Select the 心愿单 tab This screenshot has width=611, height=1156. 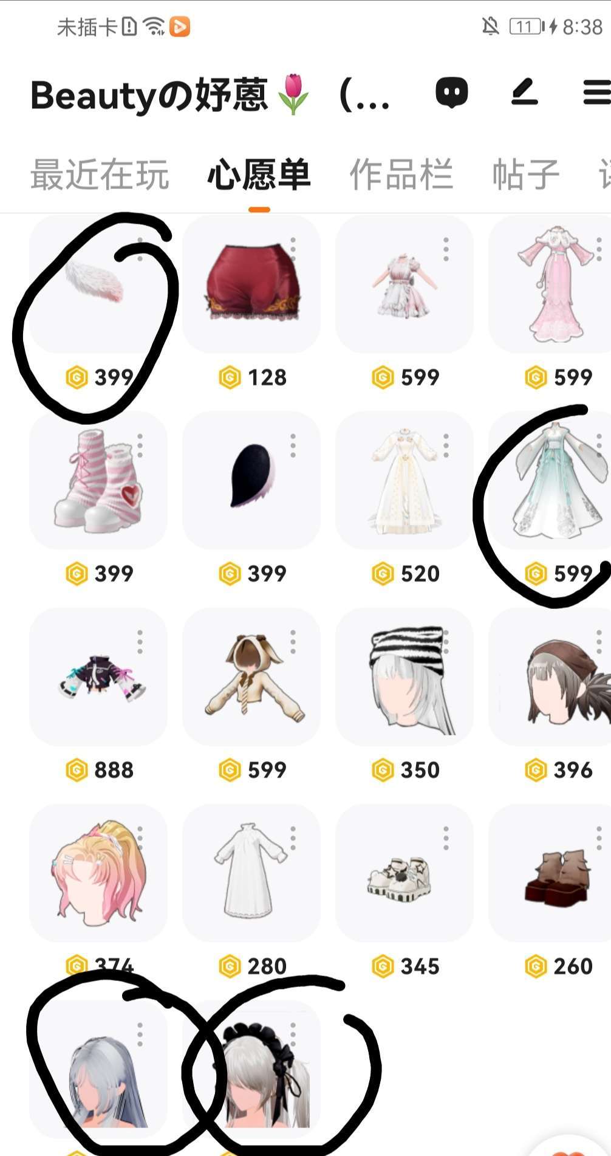pos(259,174)
